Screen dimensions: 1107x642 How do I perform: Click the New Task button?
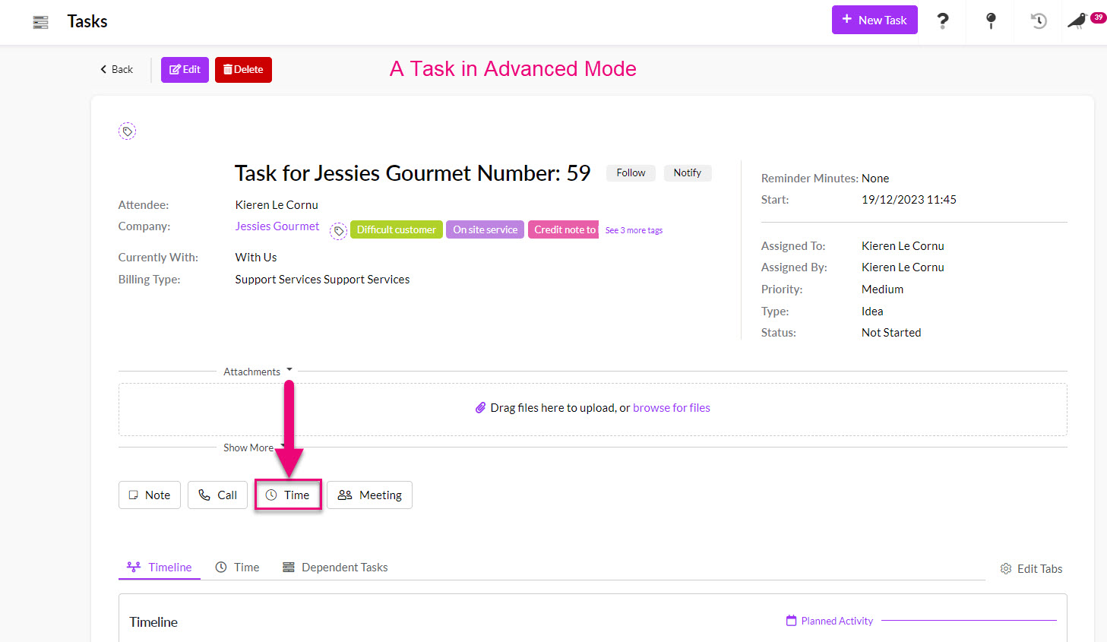[875, 20]
